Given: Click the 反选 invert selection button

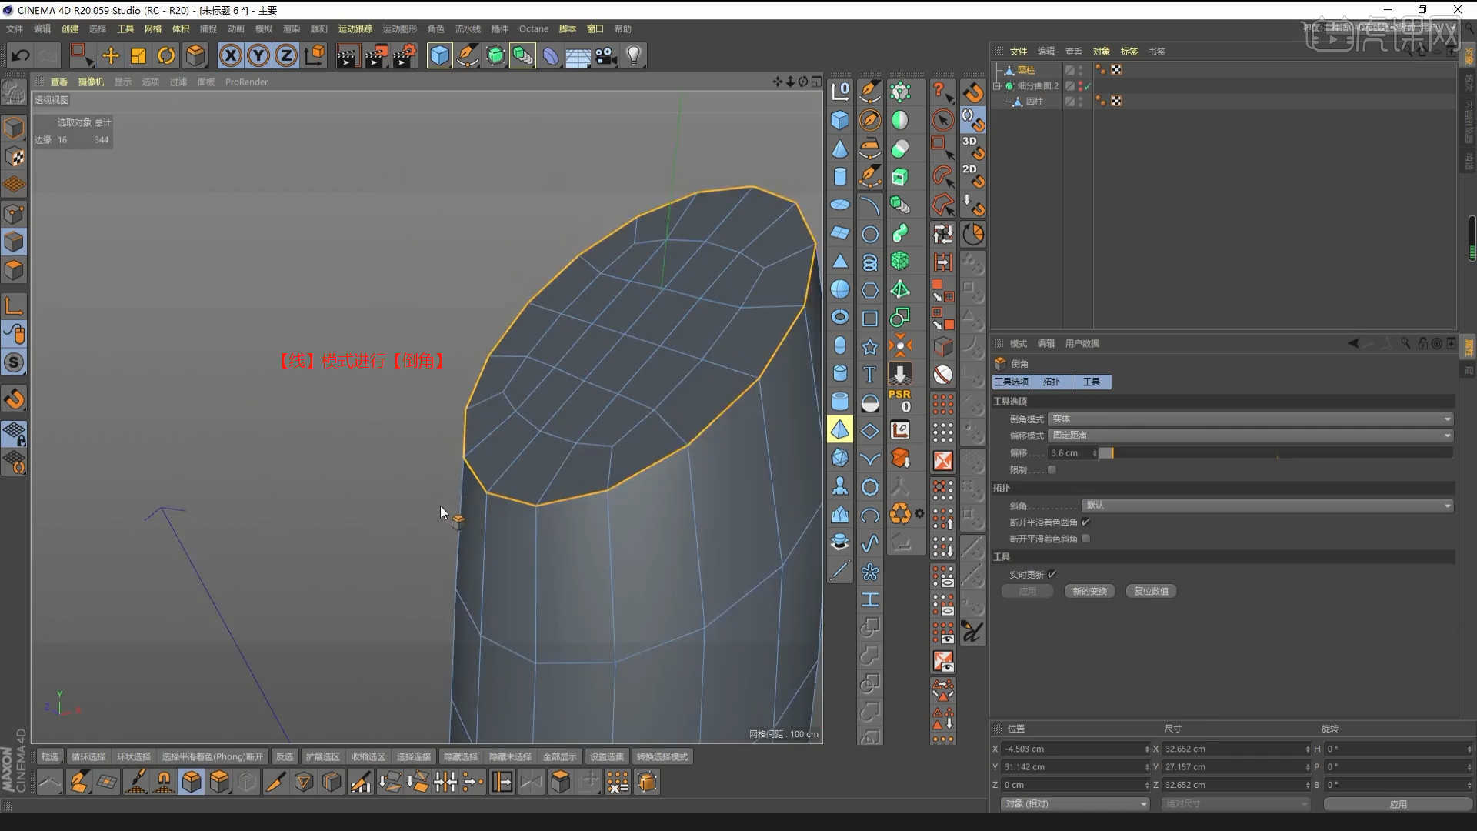Looking at the screenshot, I should [x=284, y=757].
